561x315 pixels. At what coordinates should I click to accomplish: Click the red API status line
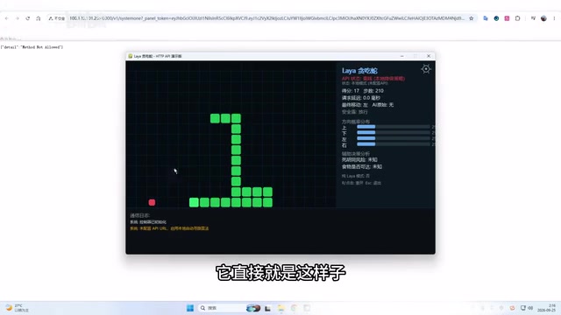point(373,79)
